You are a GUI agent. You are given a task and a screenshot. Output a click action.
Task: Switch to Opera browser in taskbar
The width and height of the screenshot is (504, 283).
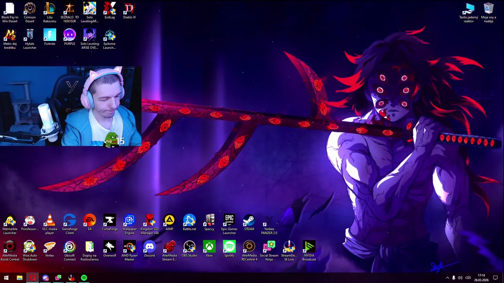pyautogui.click(x=32, y=277)
